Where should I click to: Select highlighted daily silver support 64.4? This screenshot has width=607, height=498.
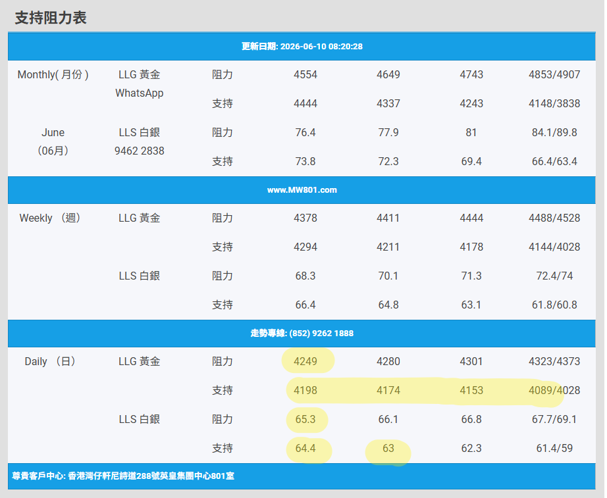click(x=305, y=449)
